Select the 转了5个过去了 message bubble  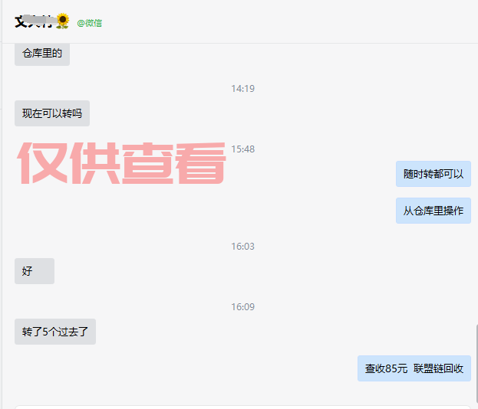(55, 332)
